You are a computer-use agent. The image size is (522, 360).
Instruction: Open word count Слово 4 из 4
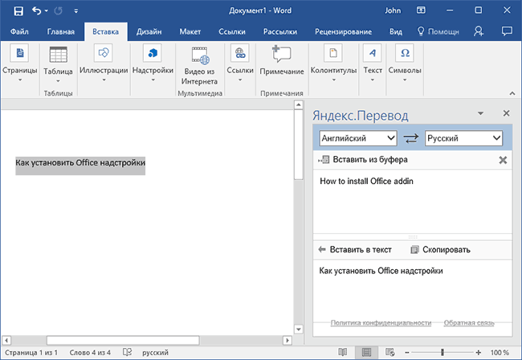point(90,352)
